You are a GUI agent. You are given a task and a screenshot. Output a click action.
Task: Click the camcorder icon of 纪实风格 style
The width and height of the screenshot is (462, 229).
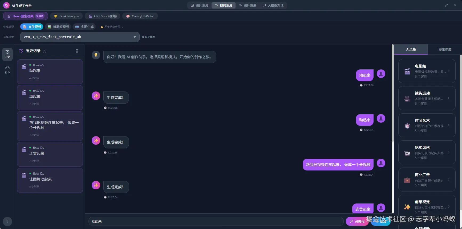coord(407,153)
